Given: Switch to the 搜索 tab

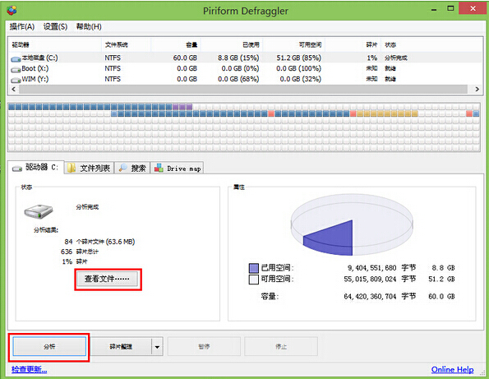Looking at the screenshot, I should [132, 169].
